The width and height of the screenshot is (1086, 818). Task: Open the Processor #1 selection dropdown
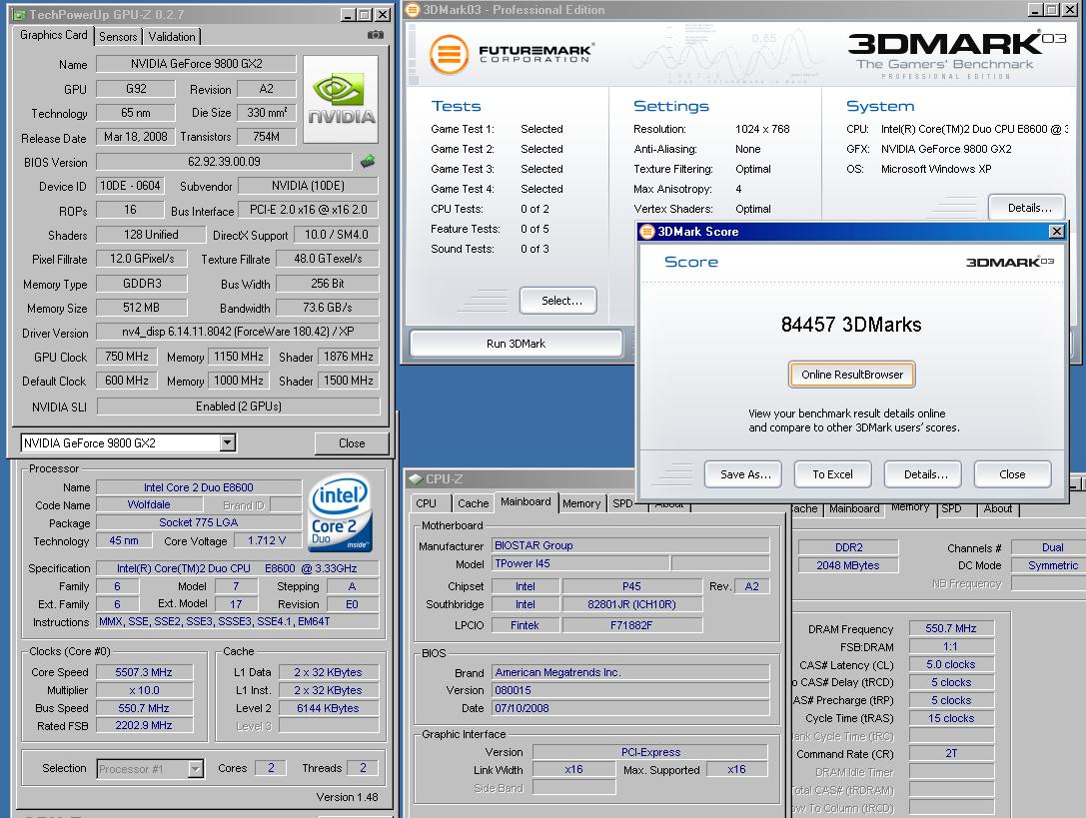click(196, 768)
